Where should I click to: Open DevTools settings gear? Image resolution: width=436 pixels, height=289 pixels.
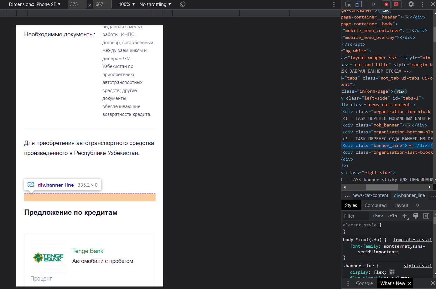click(x=411, y=4)
